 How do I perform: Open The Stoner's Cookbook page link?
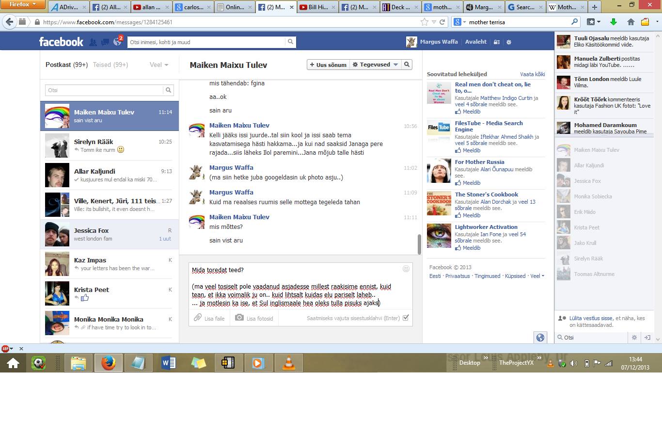tap(487, 194)
